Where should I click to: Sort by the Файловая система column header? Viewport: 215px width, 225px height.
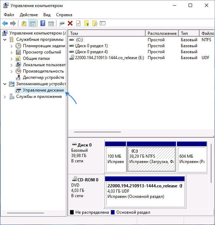[x=207, y=33]
